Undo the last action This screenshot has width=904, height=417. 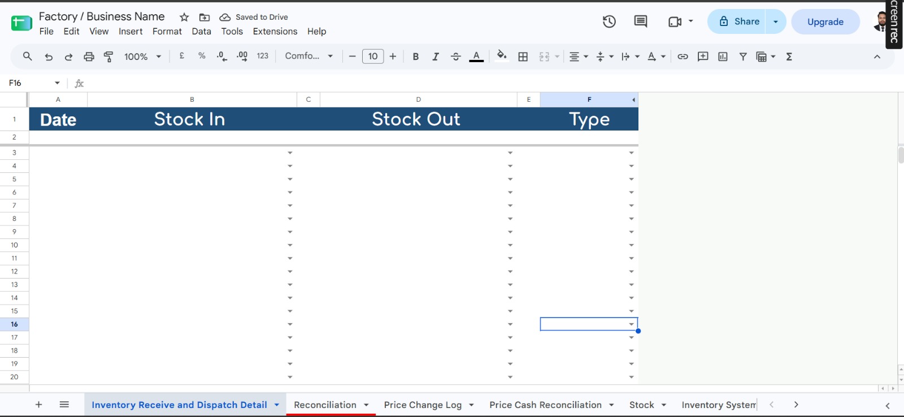[x=49, y=57]
